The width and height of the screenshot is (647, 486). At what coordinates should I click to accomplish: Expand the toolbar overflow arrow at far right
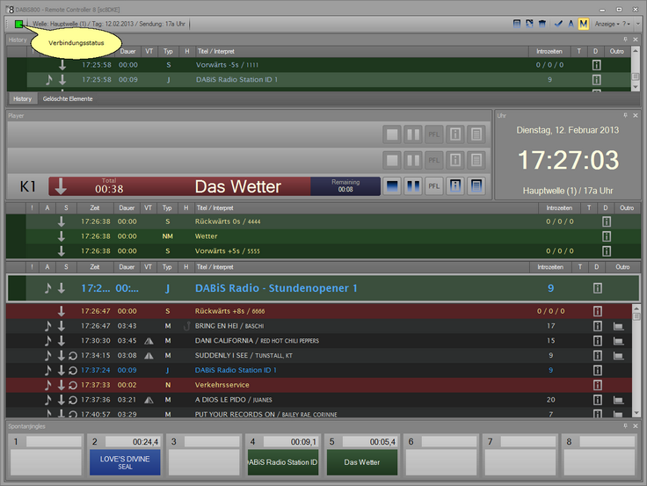click(638, 24)
